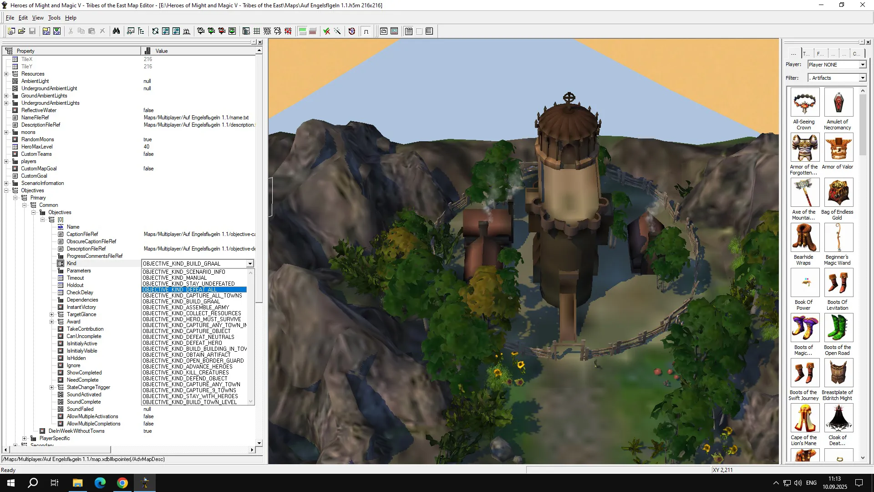Choose OBJECTIVE_KIND_MANUAL option
This screenshot has height=492, width=874.
tap(194, 278)
